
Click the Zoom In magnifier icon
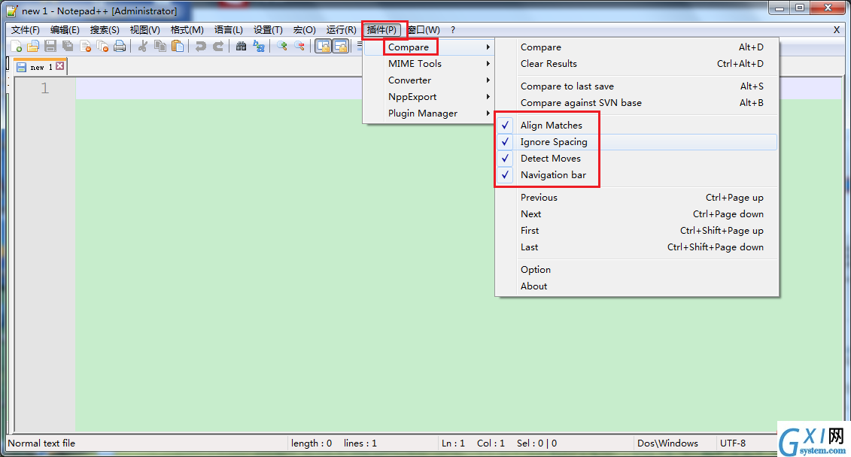coord(282,47)
